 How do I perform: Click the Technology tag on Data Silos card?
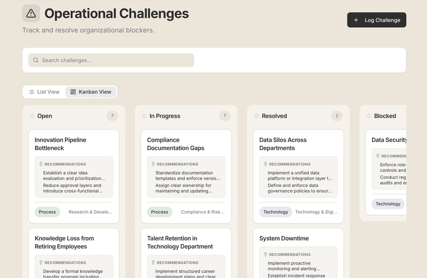tap(275, 212)
